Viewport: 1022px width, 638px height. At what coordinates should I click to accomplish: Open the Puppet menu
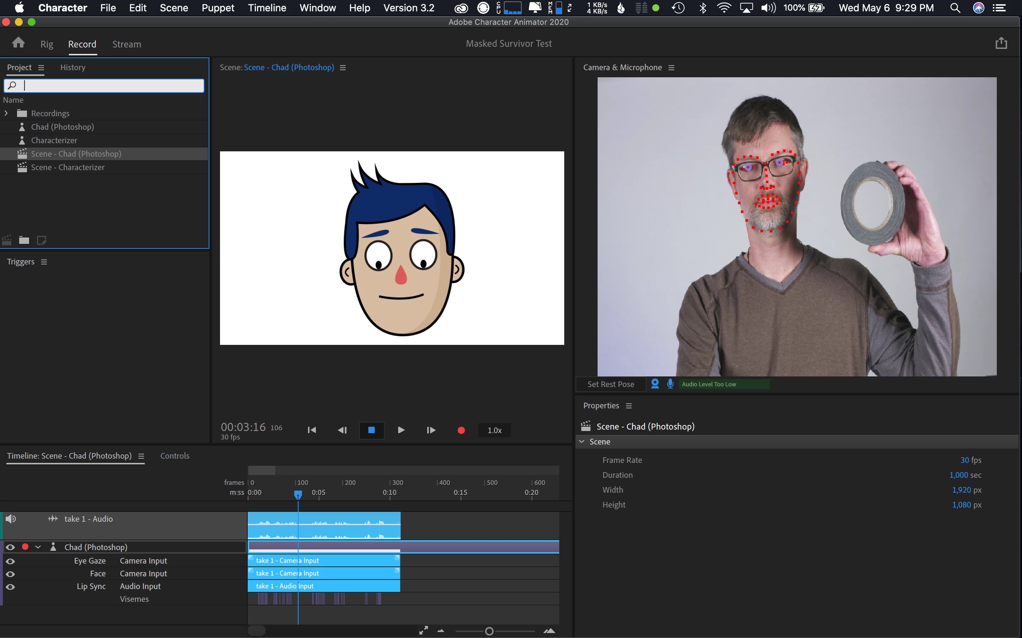[218, 8]
